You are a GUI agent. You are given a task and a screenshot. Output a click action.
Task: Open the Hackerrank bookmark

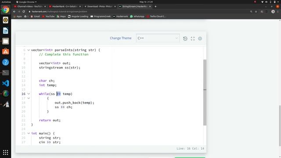[120, 16]
